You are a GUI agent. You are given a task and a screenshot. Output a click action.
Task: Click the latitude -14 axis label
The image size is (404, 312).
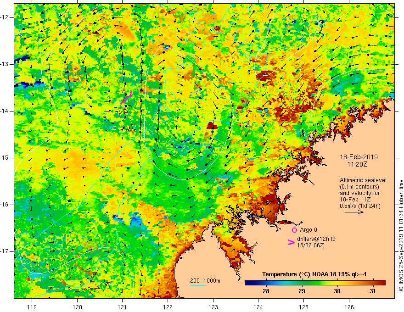point(5,111)
